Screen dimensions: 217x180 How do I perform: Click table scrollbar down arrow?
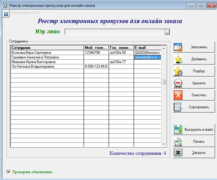[164, 144]
